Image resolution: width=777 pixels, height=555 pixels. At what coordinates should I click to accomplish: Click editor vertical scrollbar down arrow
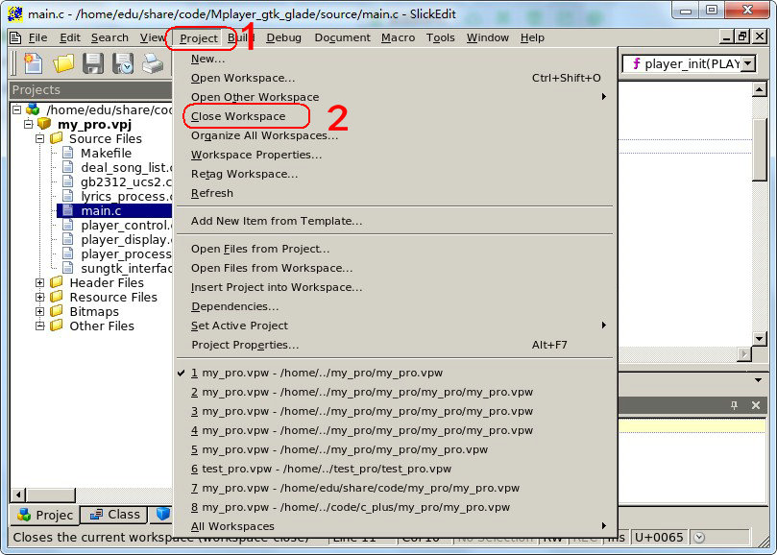(x=759, y=339)
